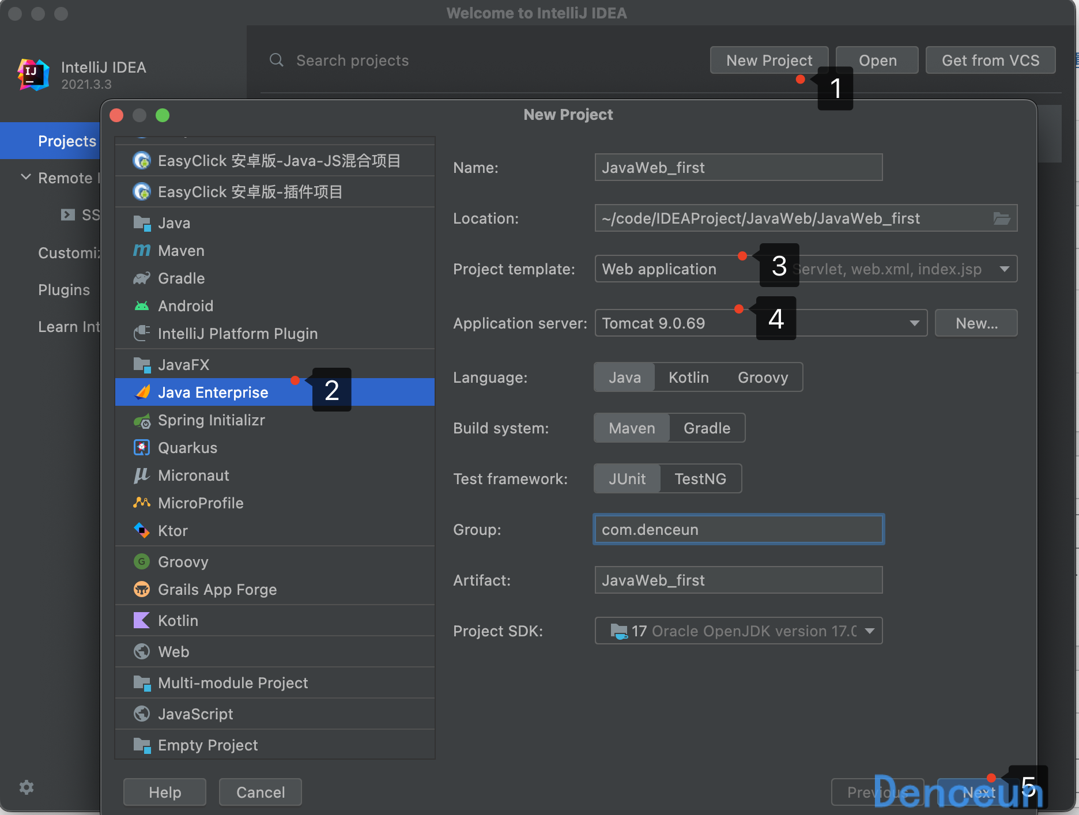Set build system to Gradle
The image size is (1079, 815).
tap(707, 428)
